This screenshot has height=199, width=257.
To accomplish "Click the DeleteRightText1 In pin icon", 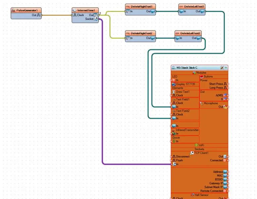I will 128,11.
